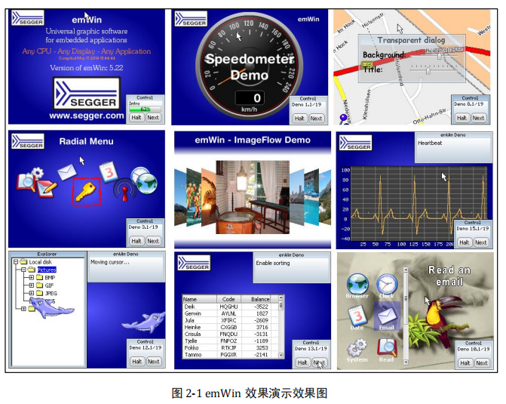Viewport: 506px width, 404px height.
Task: Select the highlighted Email icon
Action: 387,316
